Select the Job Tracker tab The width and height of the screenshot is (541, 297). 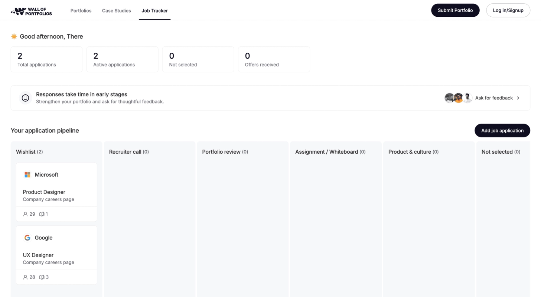154,11
